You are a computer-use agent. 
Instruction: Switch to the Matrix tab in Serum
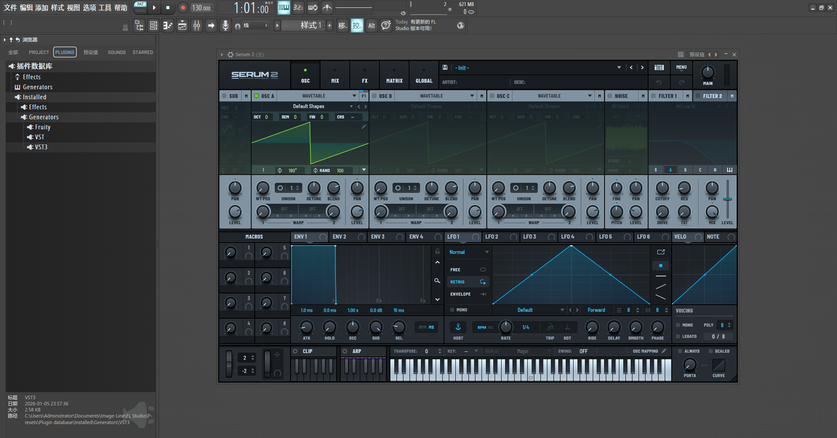pos(394,75)
